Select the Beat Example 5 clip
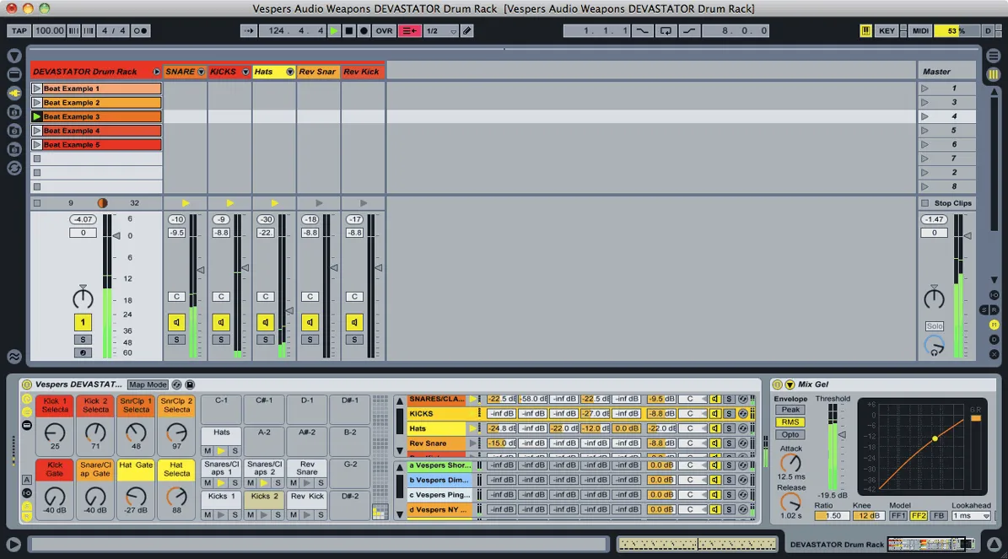1008x559 pixels. pos(101,144)
